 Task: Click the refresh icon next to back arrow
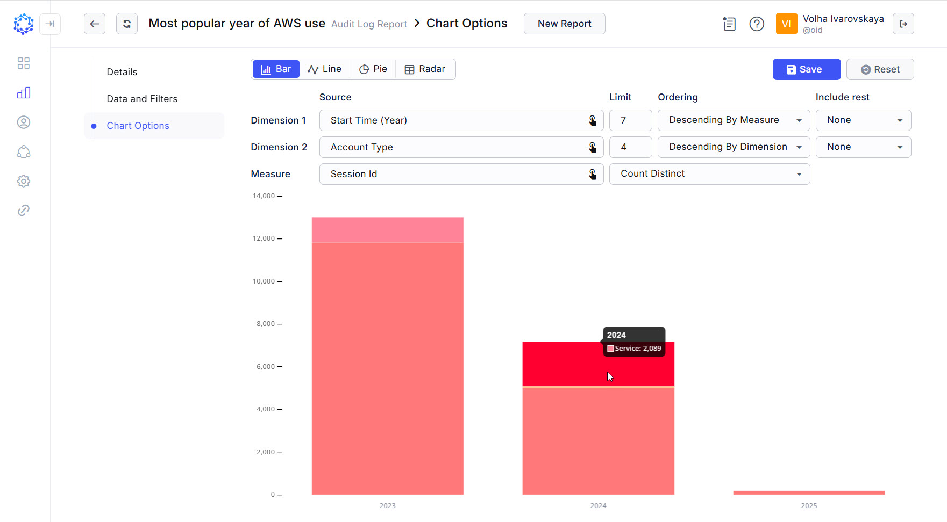tap(127, 24)
